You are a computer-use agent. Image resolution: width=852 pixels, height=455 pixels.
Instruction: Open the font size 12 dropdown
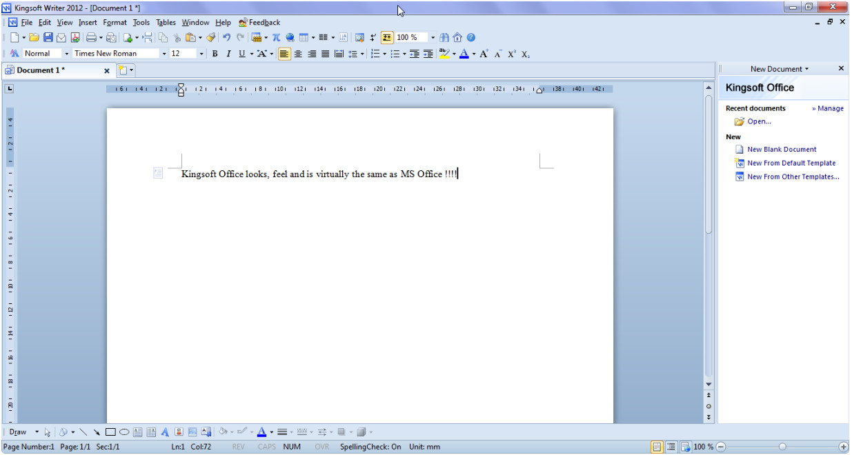point(201,53)
